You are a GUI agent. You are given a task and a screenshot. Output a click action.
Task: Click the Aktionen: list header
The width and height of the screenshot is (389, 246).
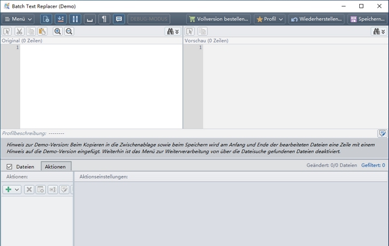pos(17,177)
